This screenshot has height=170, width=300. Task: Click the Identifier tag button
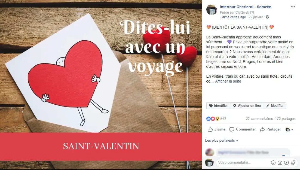coord(218,106)
